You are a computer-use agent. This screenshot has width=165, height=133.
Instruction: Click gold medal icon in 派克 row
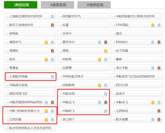(46, 59)
